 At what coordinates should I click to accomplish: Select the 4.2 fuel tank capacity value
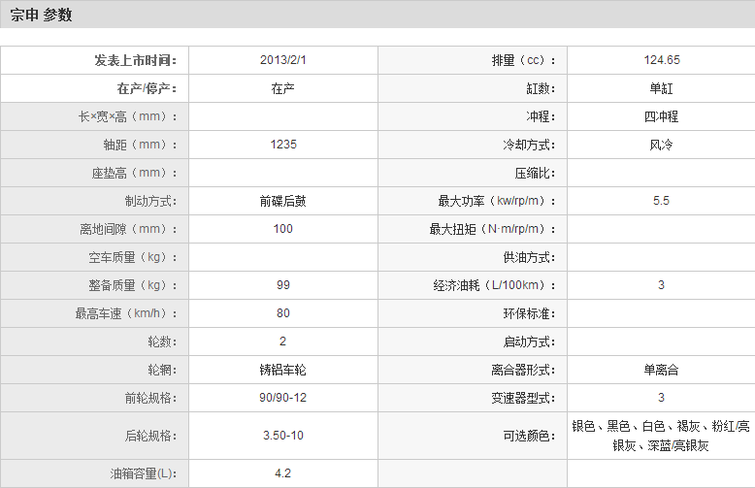283,473
